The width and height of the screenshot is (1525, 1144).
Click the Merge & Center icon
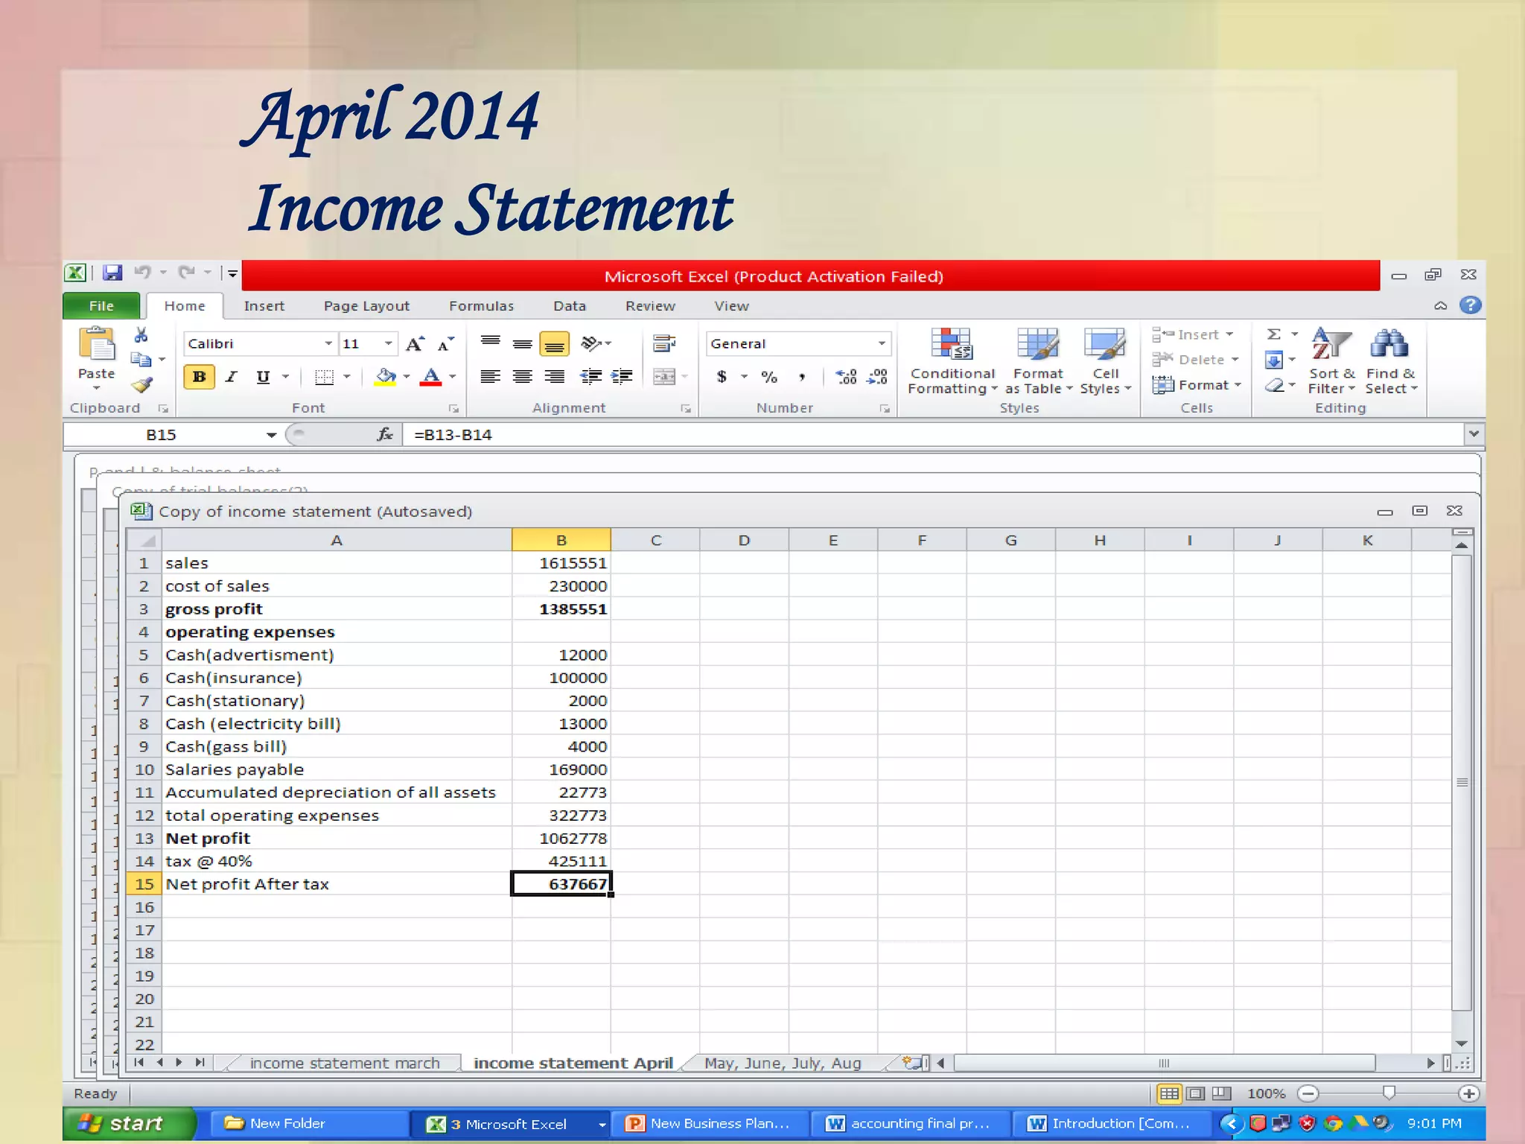pyautogui.click(x=663, y=377)
